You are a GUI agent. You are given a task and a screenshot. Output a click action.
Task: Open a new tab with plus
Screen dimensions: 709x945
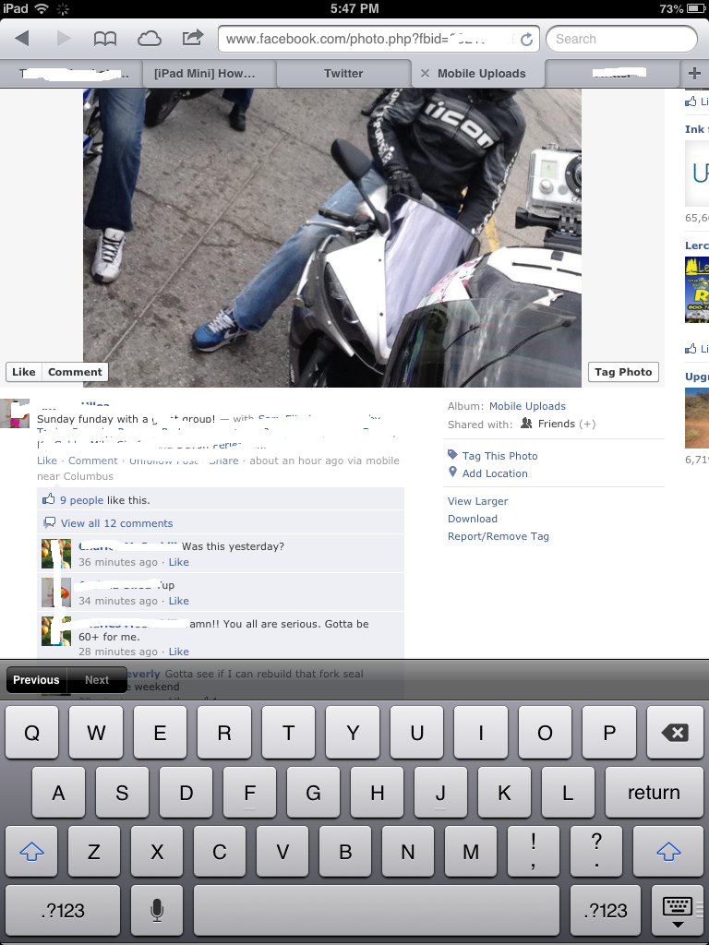click(x=694, y=73)
